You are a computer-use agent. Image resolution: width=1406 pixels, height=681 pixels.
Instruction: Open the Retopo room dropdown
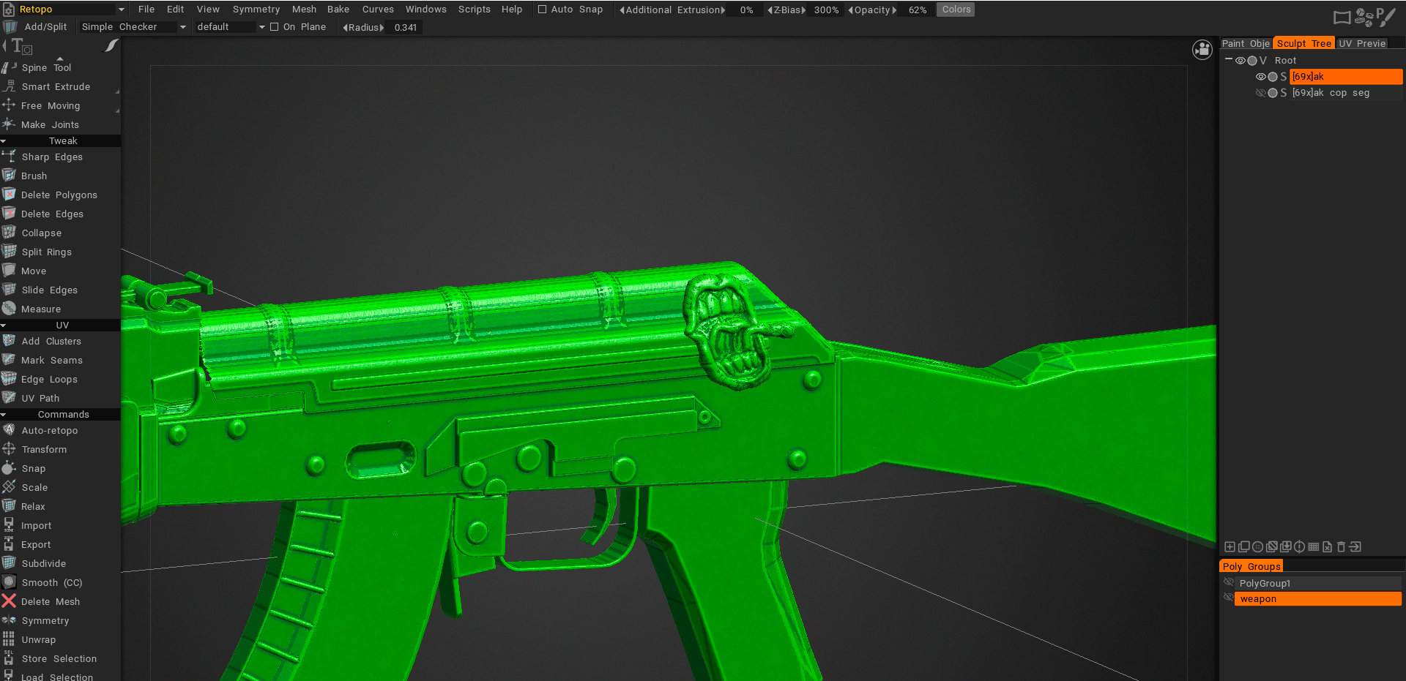pyautogui.click(x=121, y=10)
